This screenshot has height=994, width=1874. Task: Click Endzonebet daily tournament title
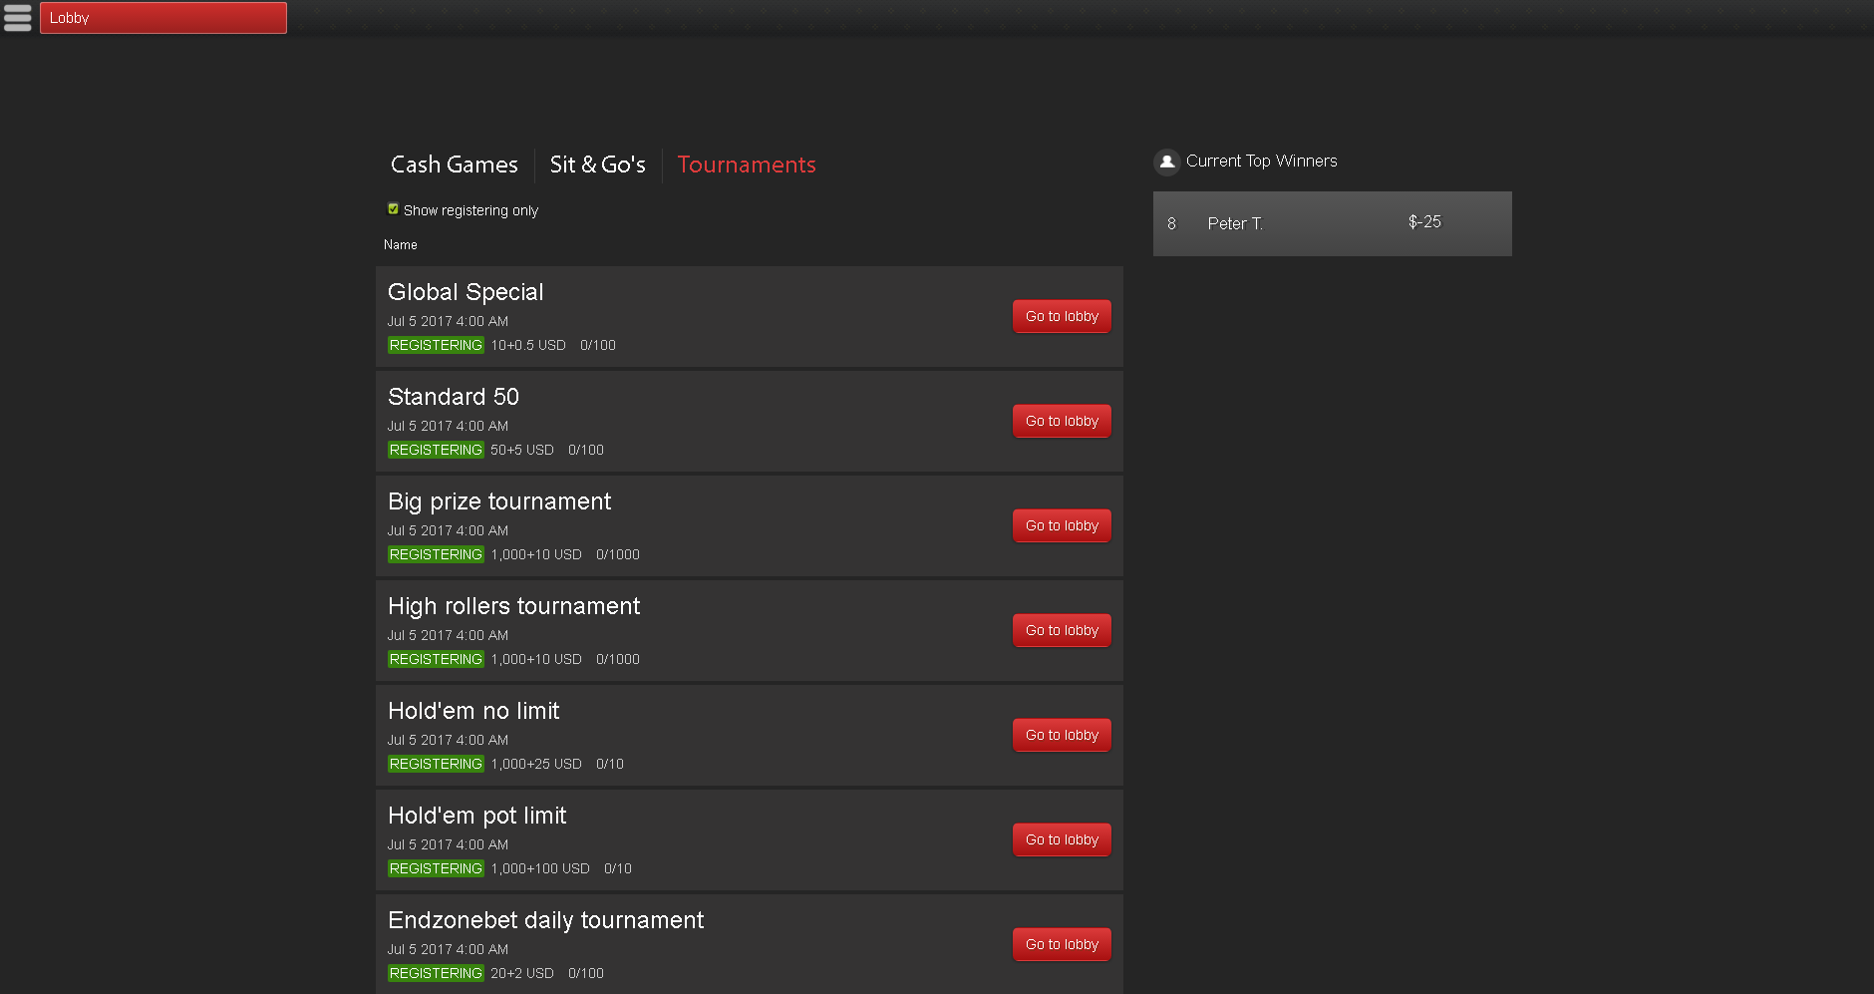545,920
